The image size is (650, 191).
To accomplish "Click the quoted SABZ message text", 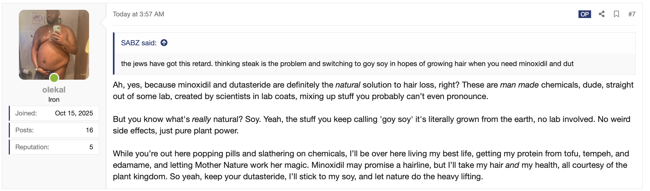I will (x=347, y=64).
